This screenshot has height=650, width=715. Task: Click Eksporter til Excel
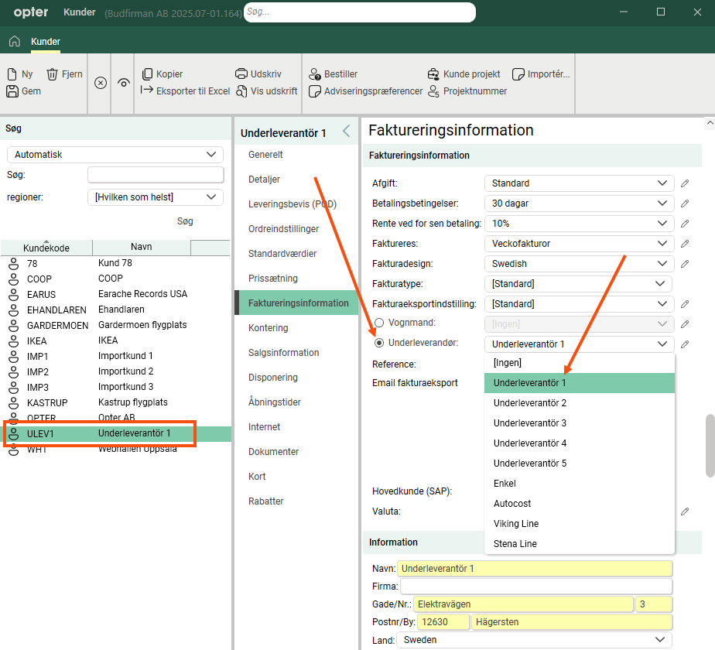point(193,91)
